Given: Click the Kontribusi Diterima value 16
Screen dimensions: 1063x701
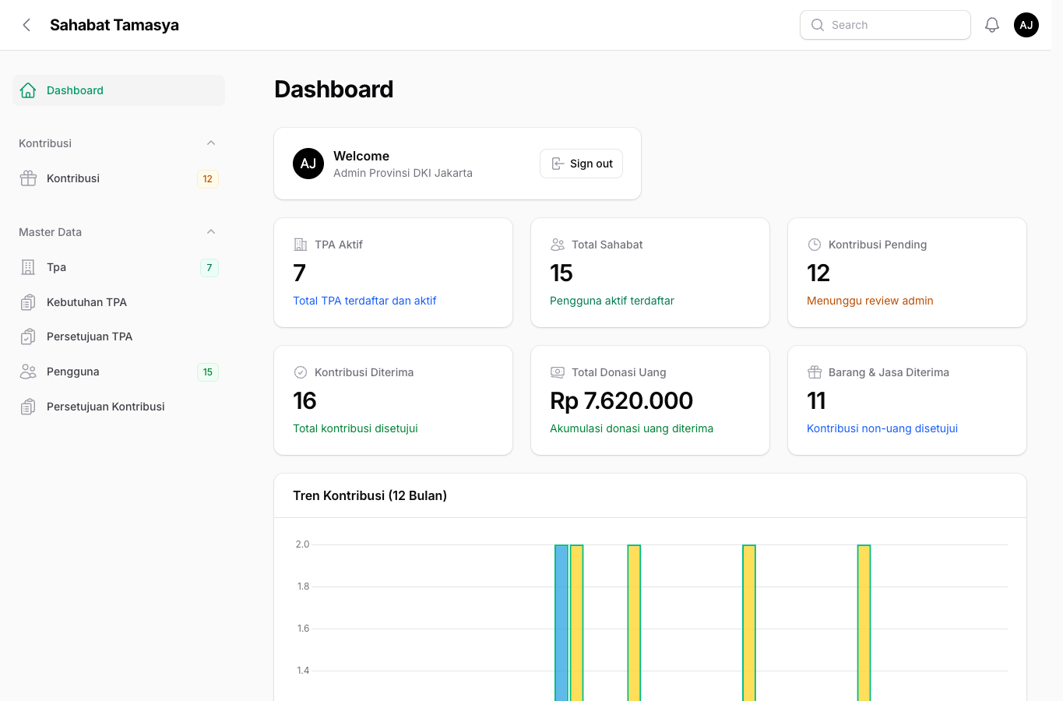Looking at the screenshot, I should tap(304, 400).
